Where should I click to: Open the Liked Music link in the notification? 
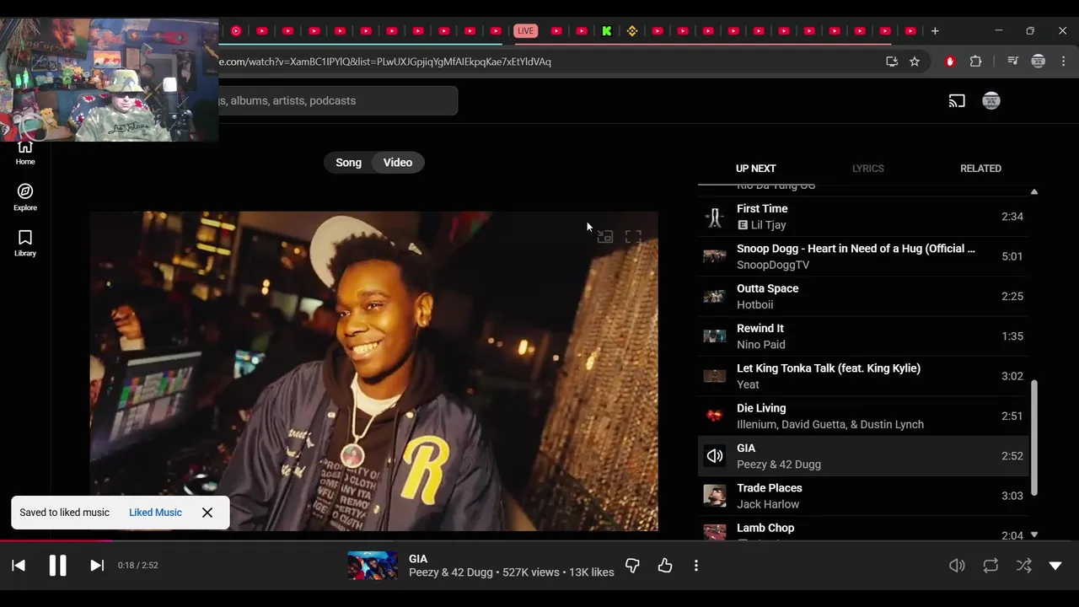click(155, 513)
